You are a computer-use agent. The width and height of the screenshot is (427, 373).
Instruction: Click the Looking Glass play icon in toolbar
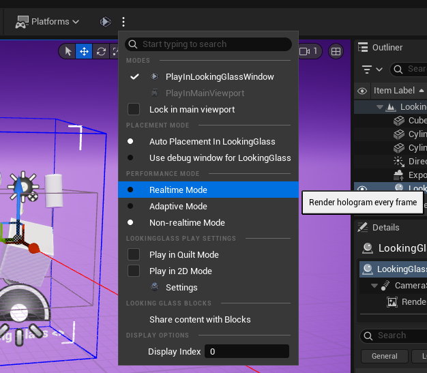(x=105, y=22)
